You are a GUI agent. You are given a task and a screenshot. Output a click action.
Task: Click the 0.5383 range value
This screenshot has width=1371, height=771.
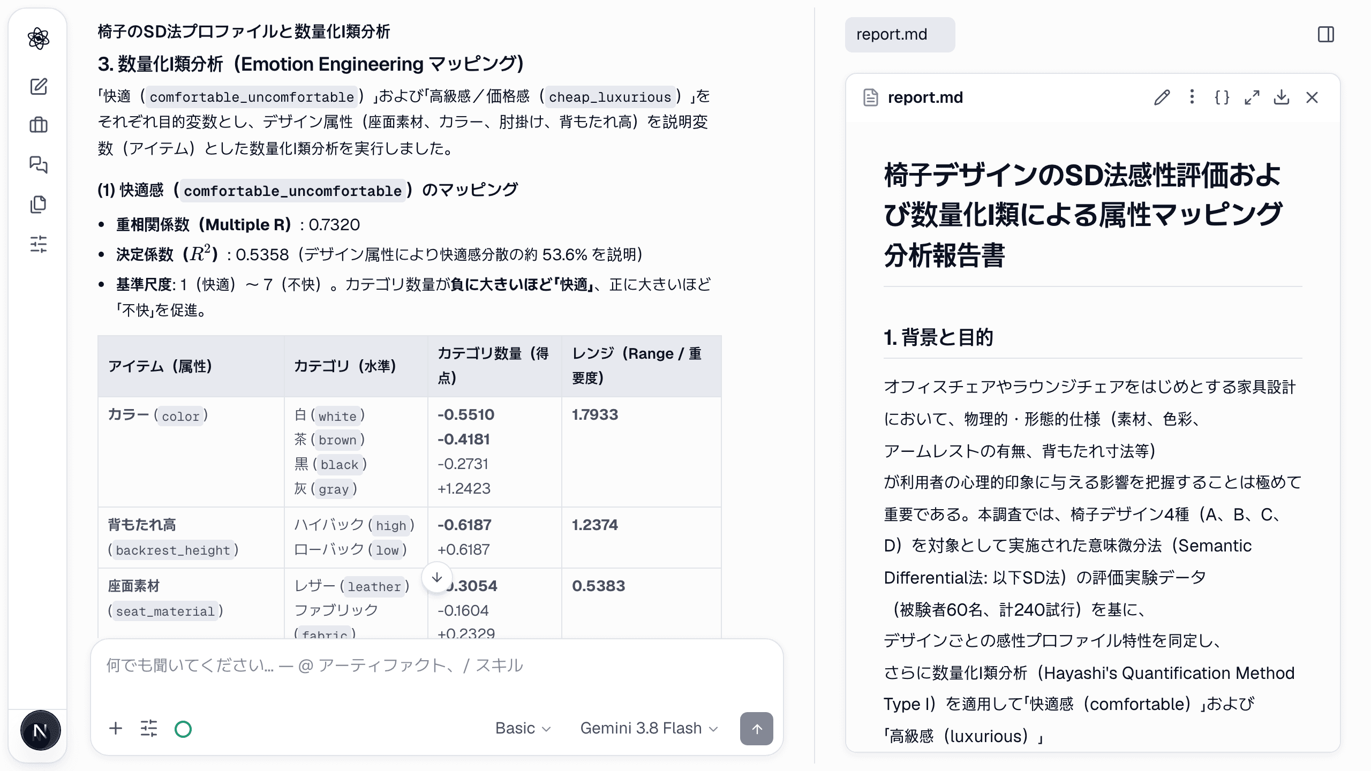coord(598,586)
